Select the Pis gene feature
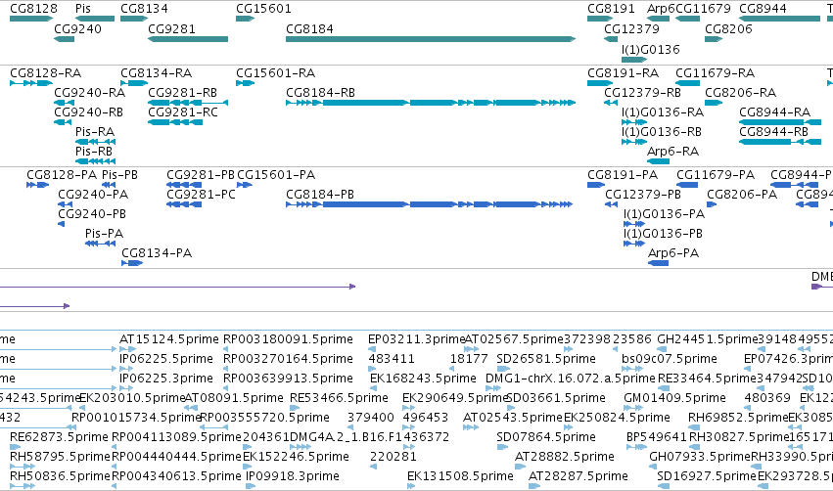This screenshot has height=491, width=833. point(95,19)
